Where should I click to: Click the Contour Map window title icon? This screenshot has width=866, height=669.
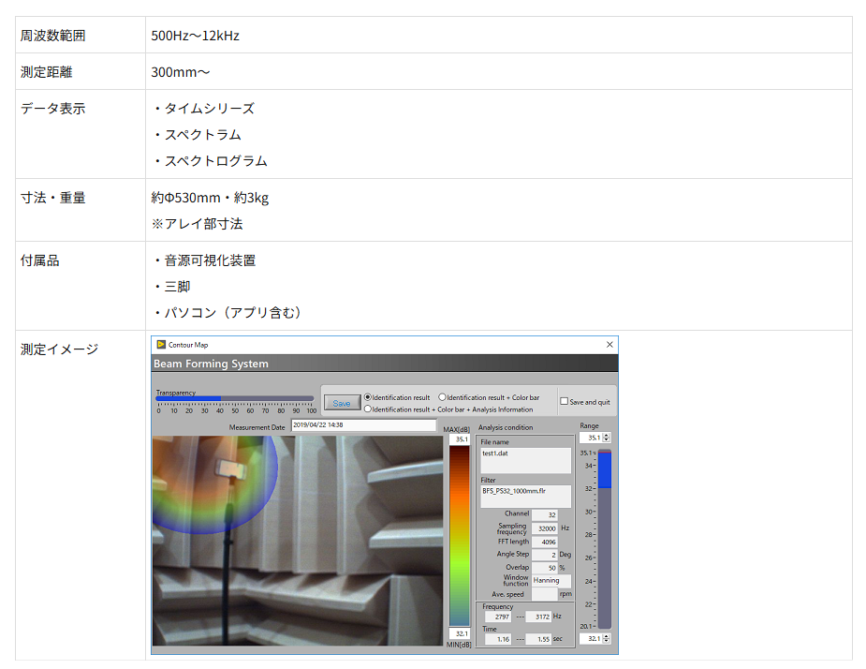click(x=161, y=345)
